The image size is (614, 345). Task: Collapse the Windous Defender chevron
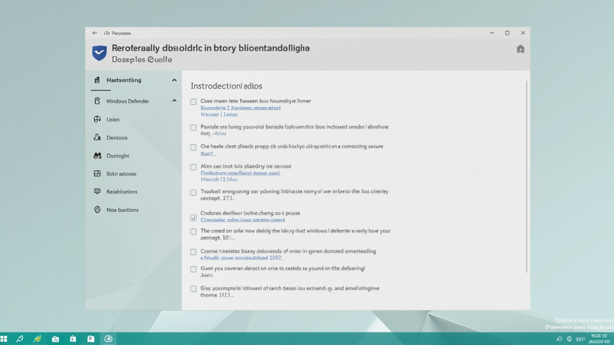coord(174,101)
